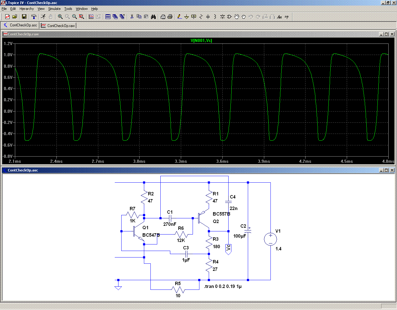Select the Capacitor placement tool

pos(208,17)
